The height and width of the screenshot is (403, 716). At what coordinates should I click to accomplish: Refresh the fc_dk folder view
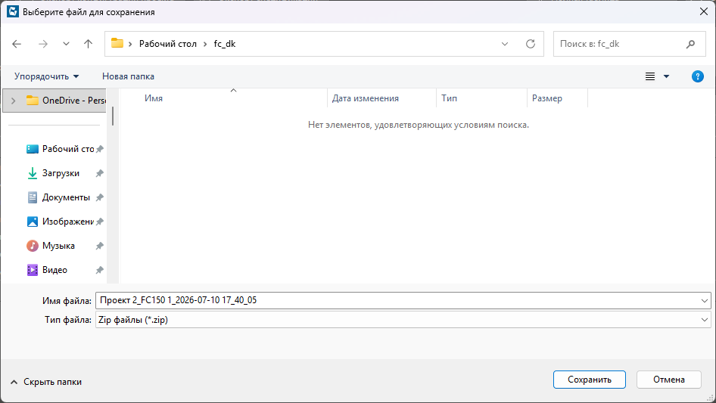[x=530, y=44]
